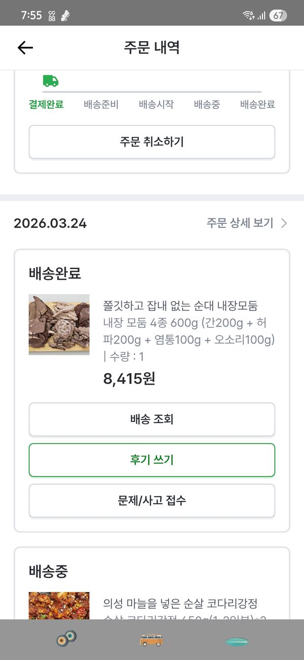
Task: Tap the green delivery truck icon
Action: tap(51, 81)
